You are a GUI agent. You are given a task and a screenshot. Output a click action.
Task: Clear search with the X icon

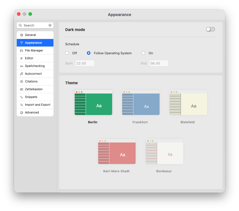pyautogui.click(x=50, y=25)
